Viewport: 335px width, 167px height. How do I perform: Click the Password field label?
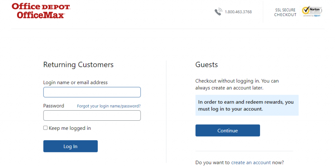point(54,106)
